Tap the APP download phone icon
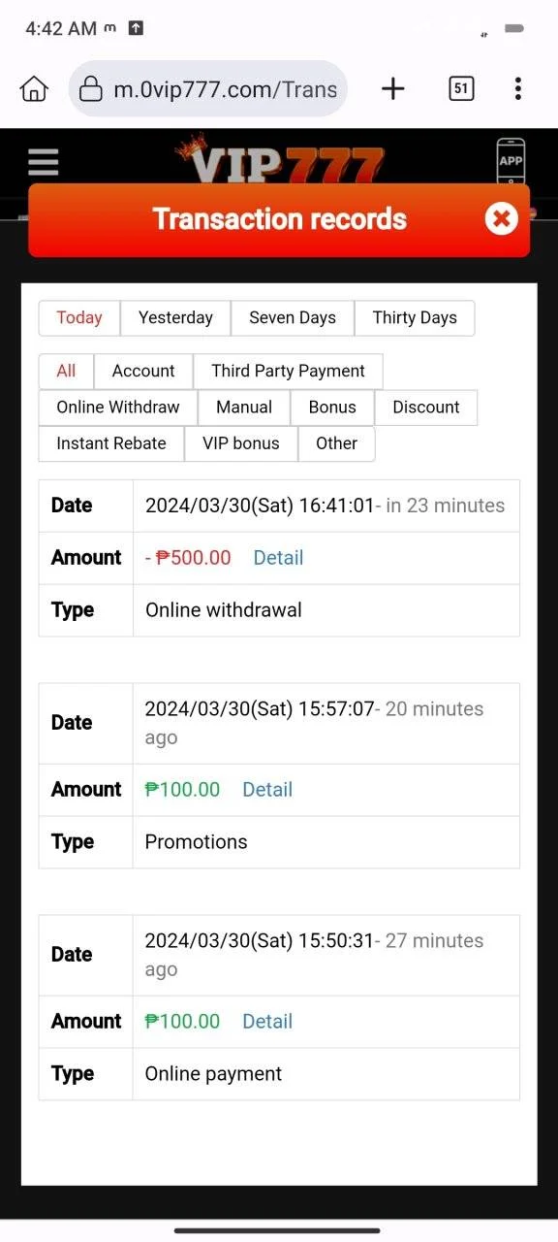The image size is (558, 1242). coord(511,163)
